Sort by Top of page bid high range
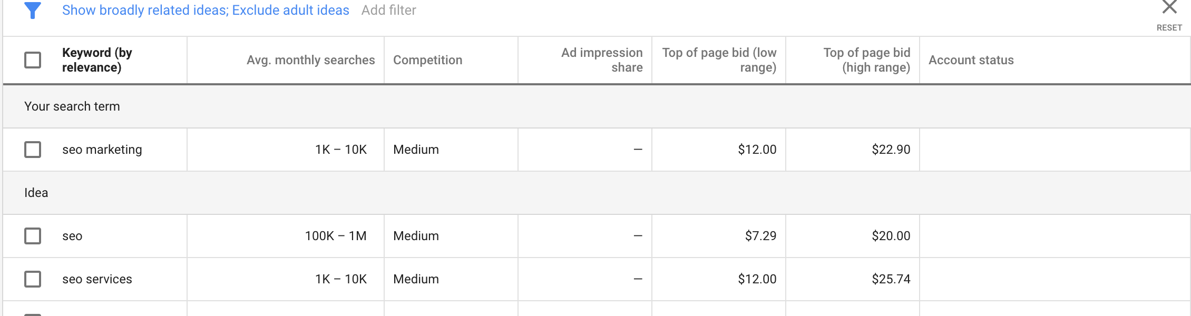 pyautogui.click(x=867, y=60)
